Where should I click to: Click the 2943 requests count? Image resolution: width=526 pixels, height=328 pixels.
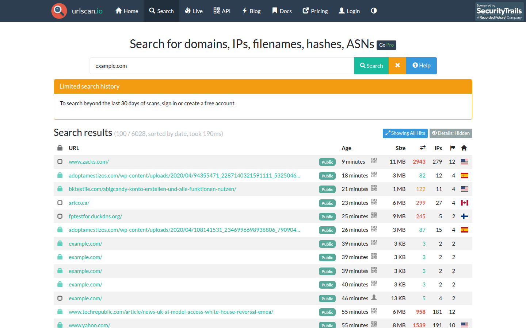[x=419, y=162]
